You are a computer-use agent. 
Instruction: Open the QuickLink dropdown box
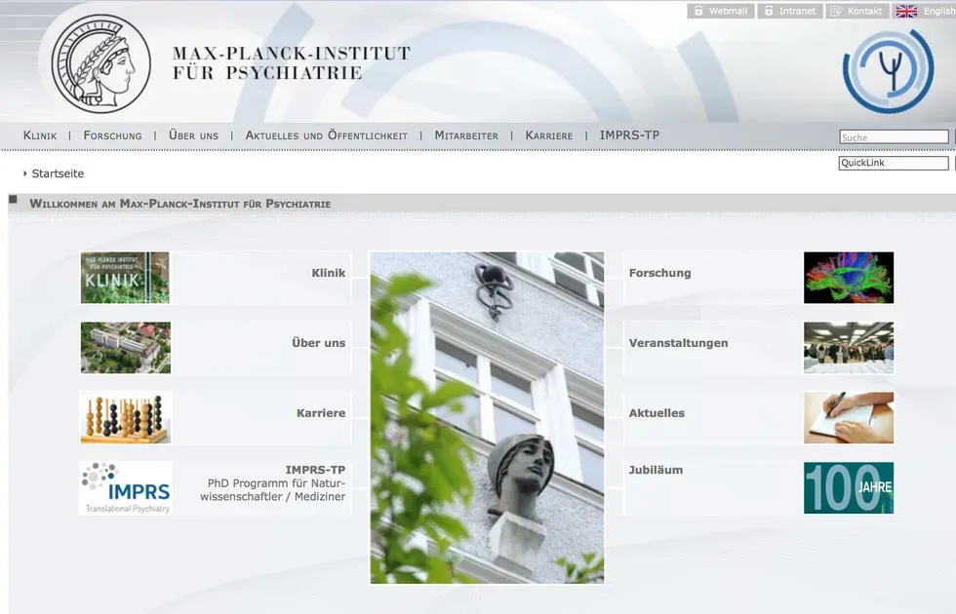point(893,163)
